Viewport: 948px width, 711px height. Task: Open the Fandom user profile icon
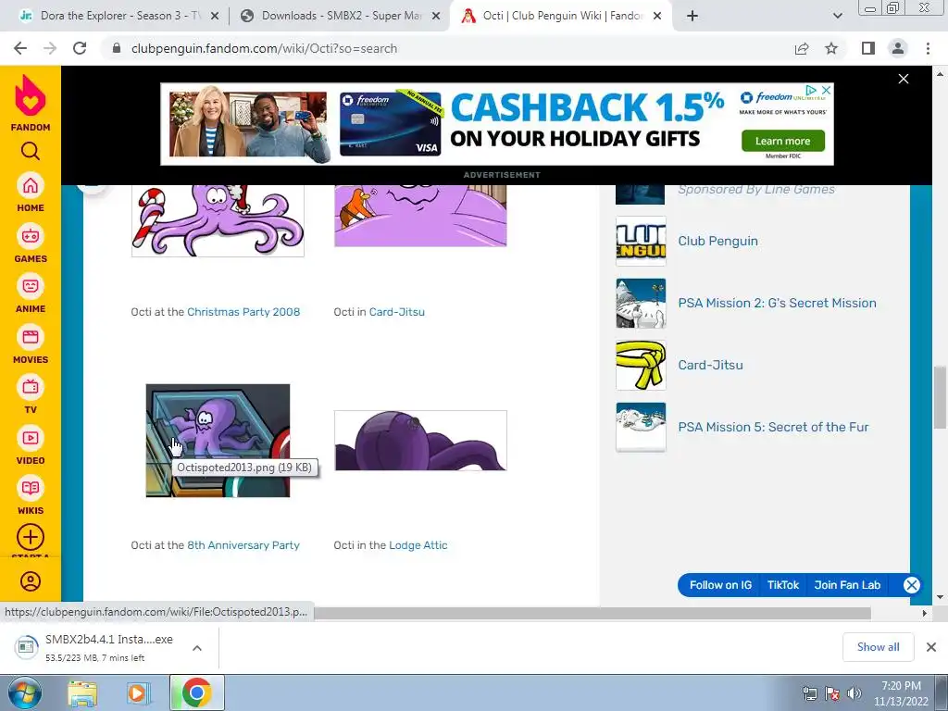tap(31, 581)
